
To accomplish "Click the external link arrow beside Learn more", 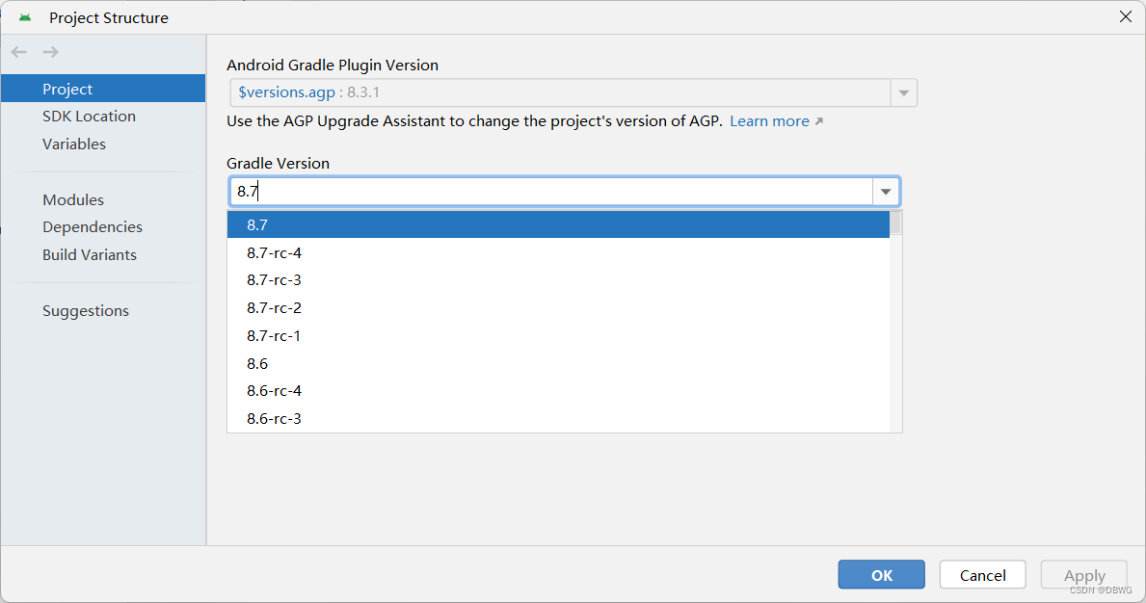I will point(819,121).
